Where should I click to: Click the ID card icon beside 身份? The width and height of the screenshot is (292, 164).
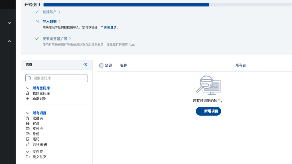click(28, 134)
